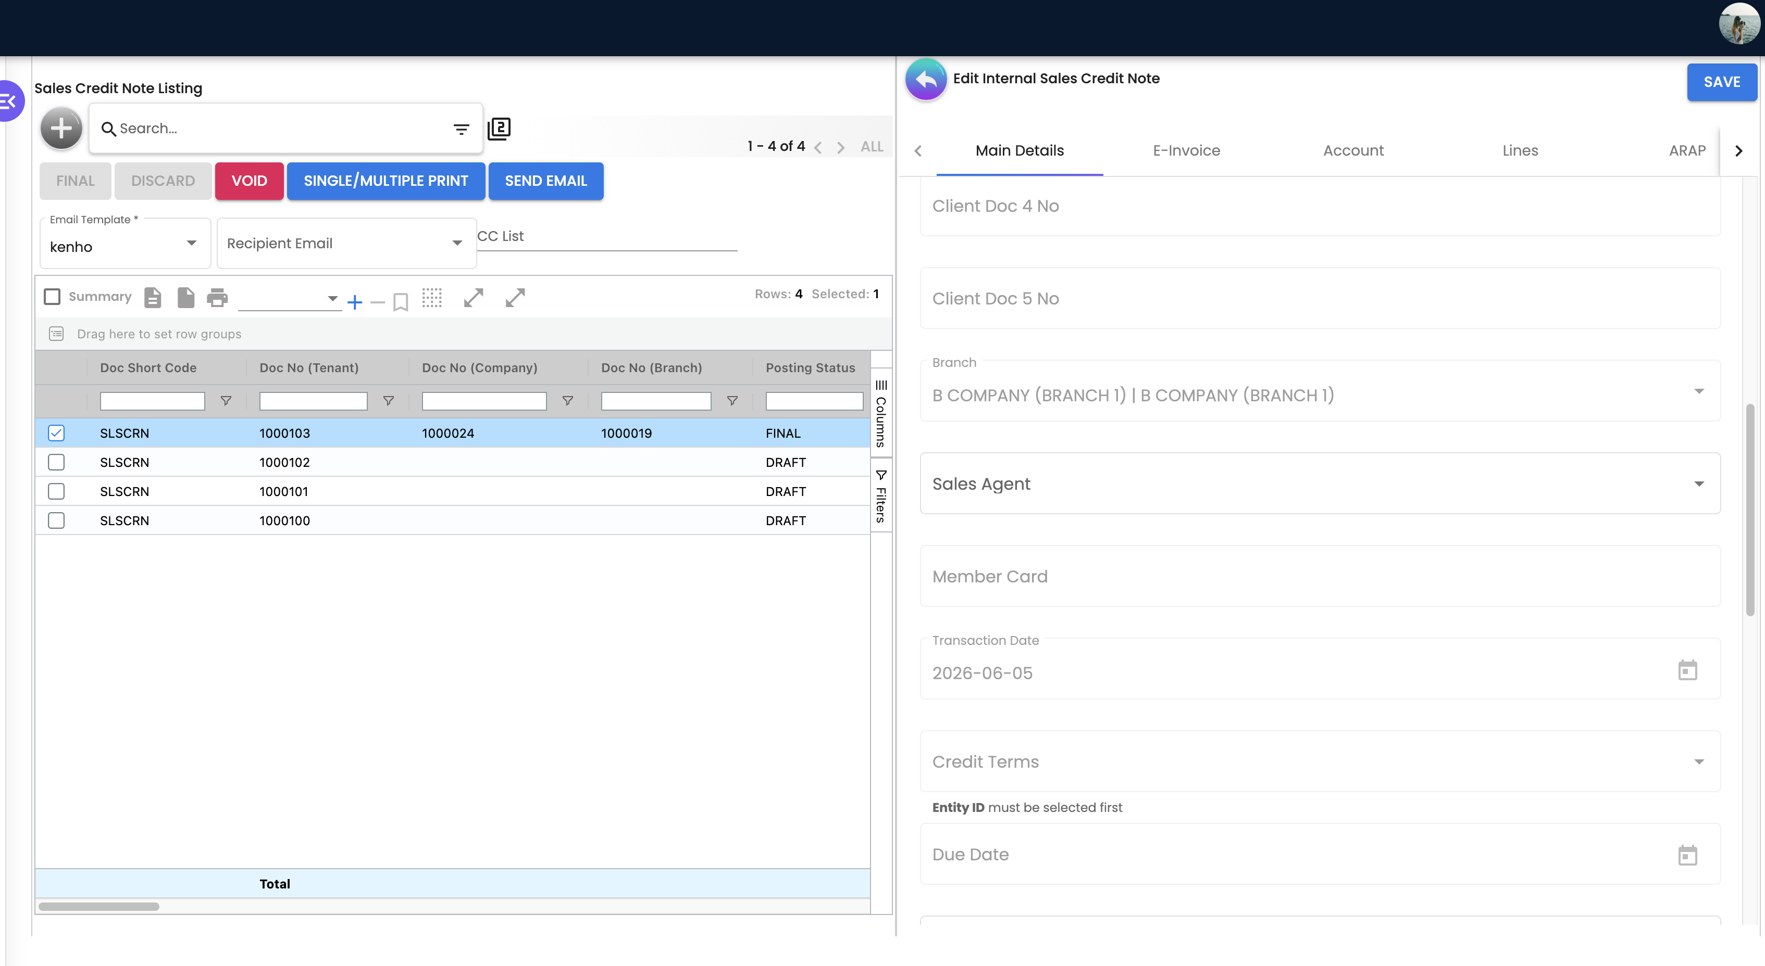Expand the Email Template dropdown showing kenho
Viewport: 1765px width, 966px height.
coord(126,244)
